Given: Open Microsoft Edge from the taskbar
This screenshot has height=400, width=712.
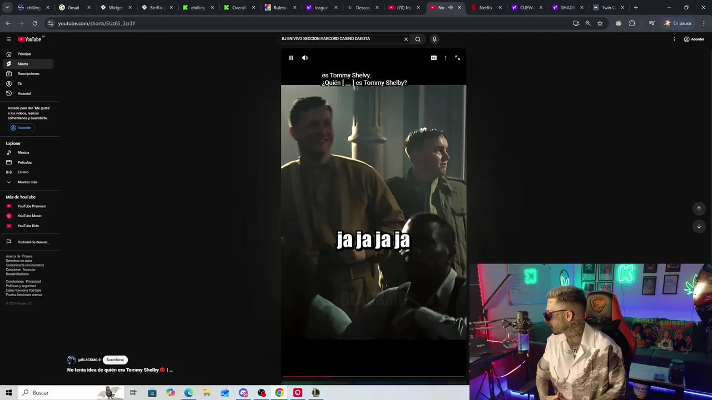Looking at the screenshot, I should click(x=189, y=393).
